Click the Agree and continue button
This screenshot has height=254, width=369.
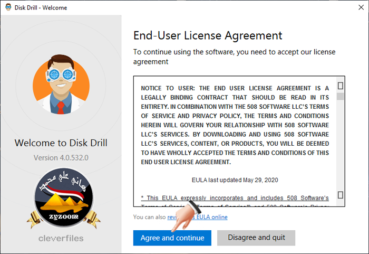[172, 238]
